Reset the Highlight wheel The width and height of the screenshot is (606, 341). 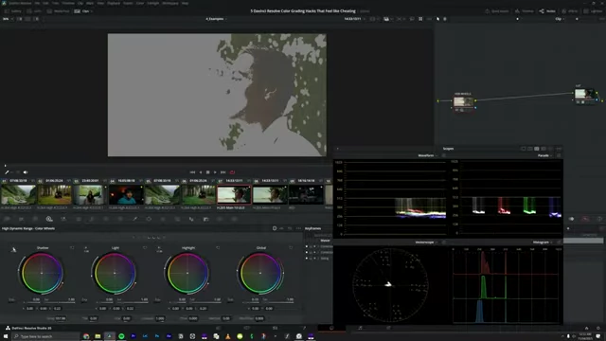point(218,248)
